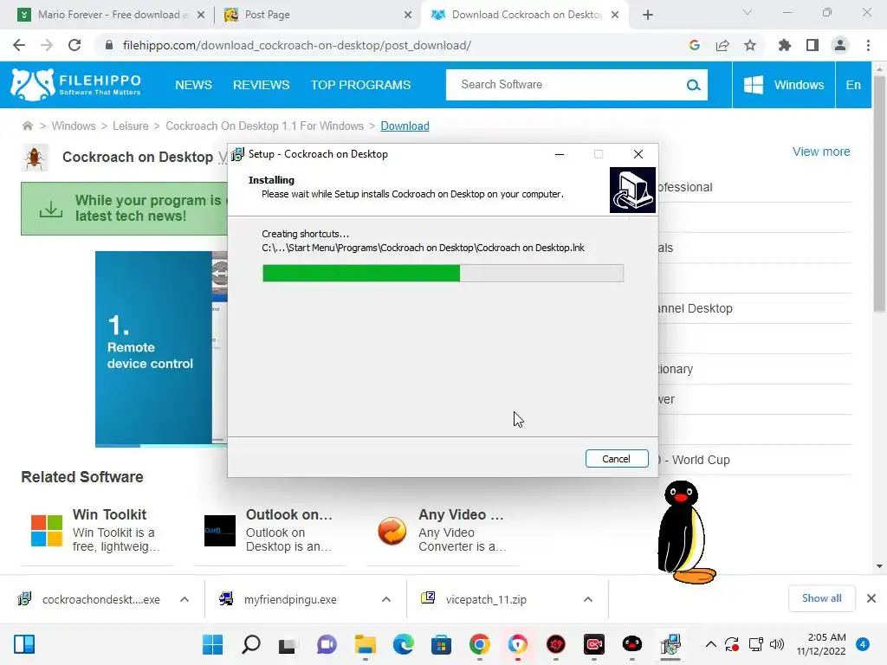Click the Windows breadcrumb link
This screenshot has width=887, height=665.
74,126
